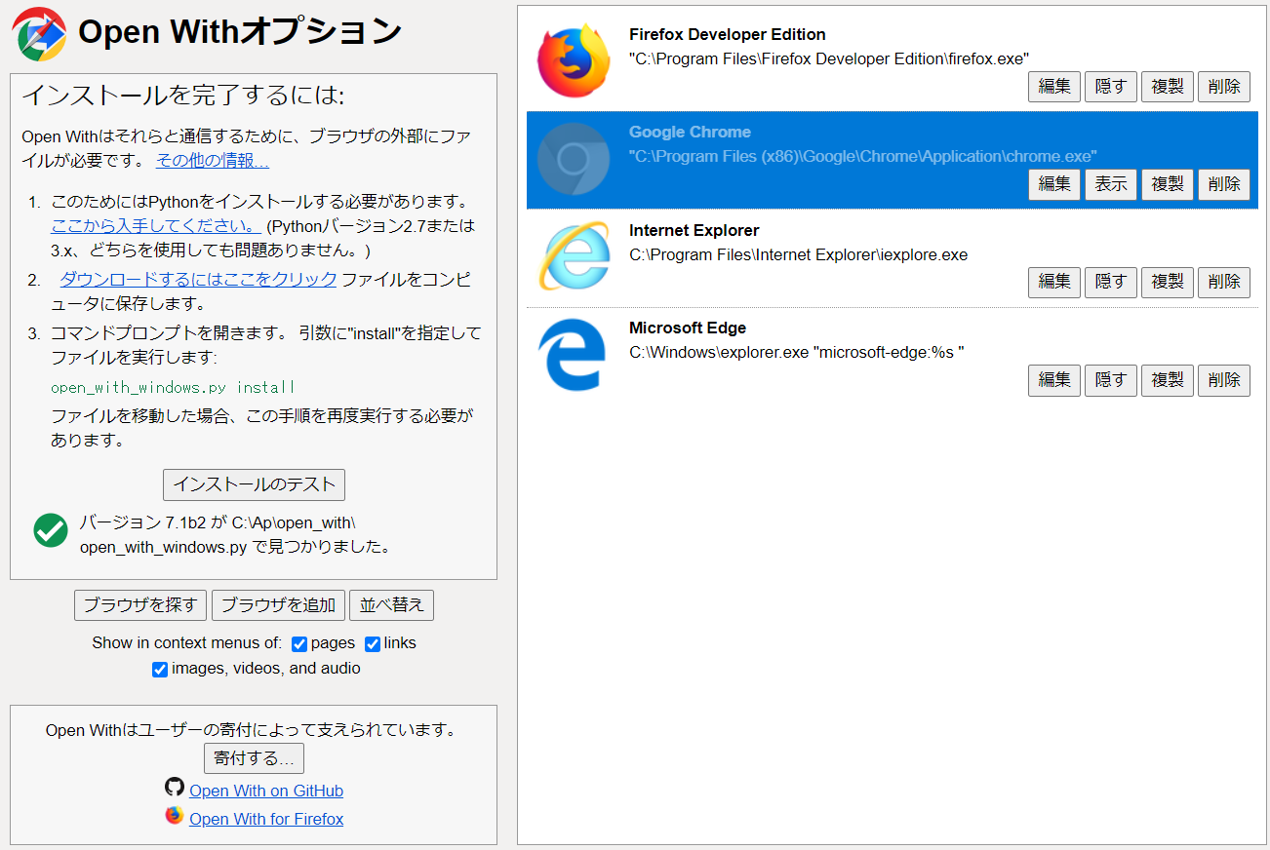Edit (編集) the Internet Explorer entry
Viewport: 1270px width, 850px height.
tap(1054, 282)
